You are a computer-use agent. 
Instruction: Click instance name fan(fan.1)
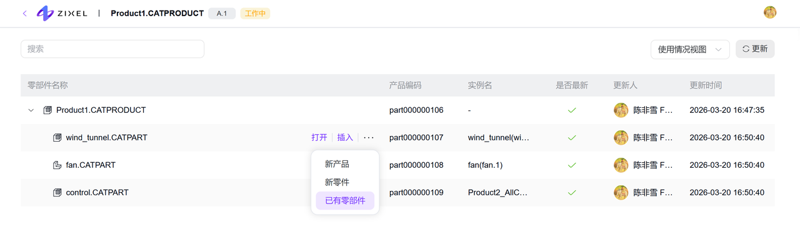[486, 165]
